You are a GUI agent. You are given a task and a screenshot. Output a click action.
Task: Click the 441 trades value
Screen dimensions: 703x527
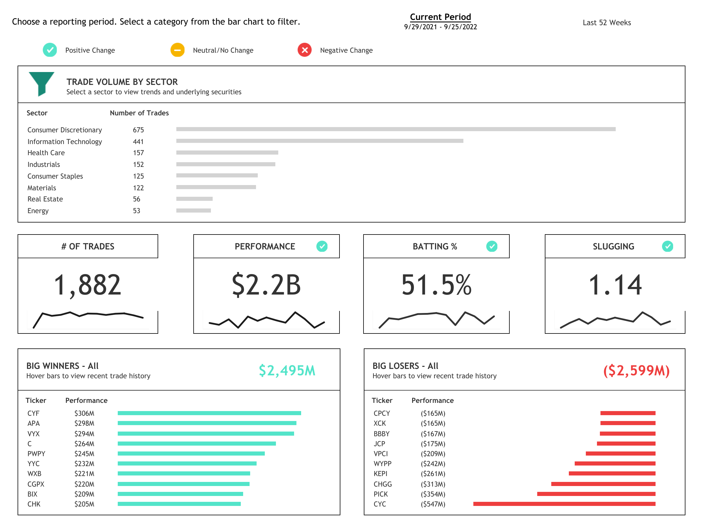[138, 142]
